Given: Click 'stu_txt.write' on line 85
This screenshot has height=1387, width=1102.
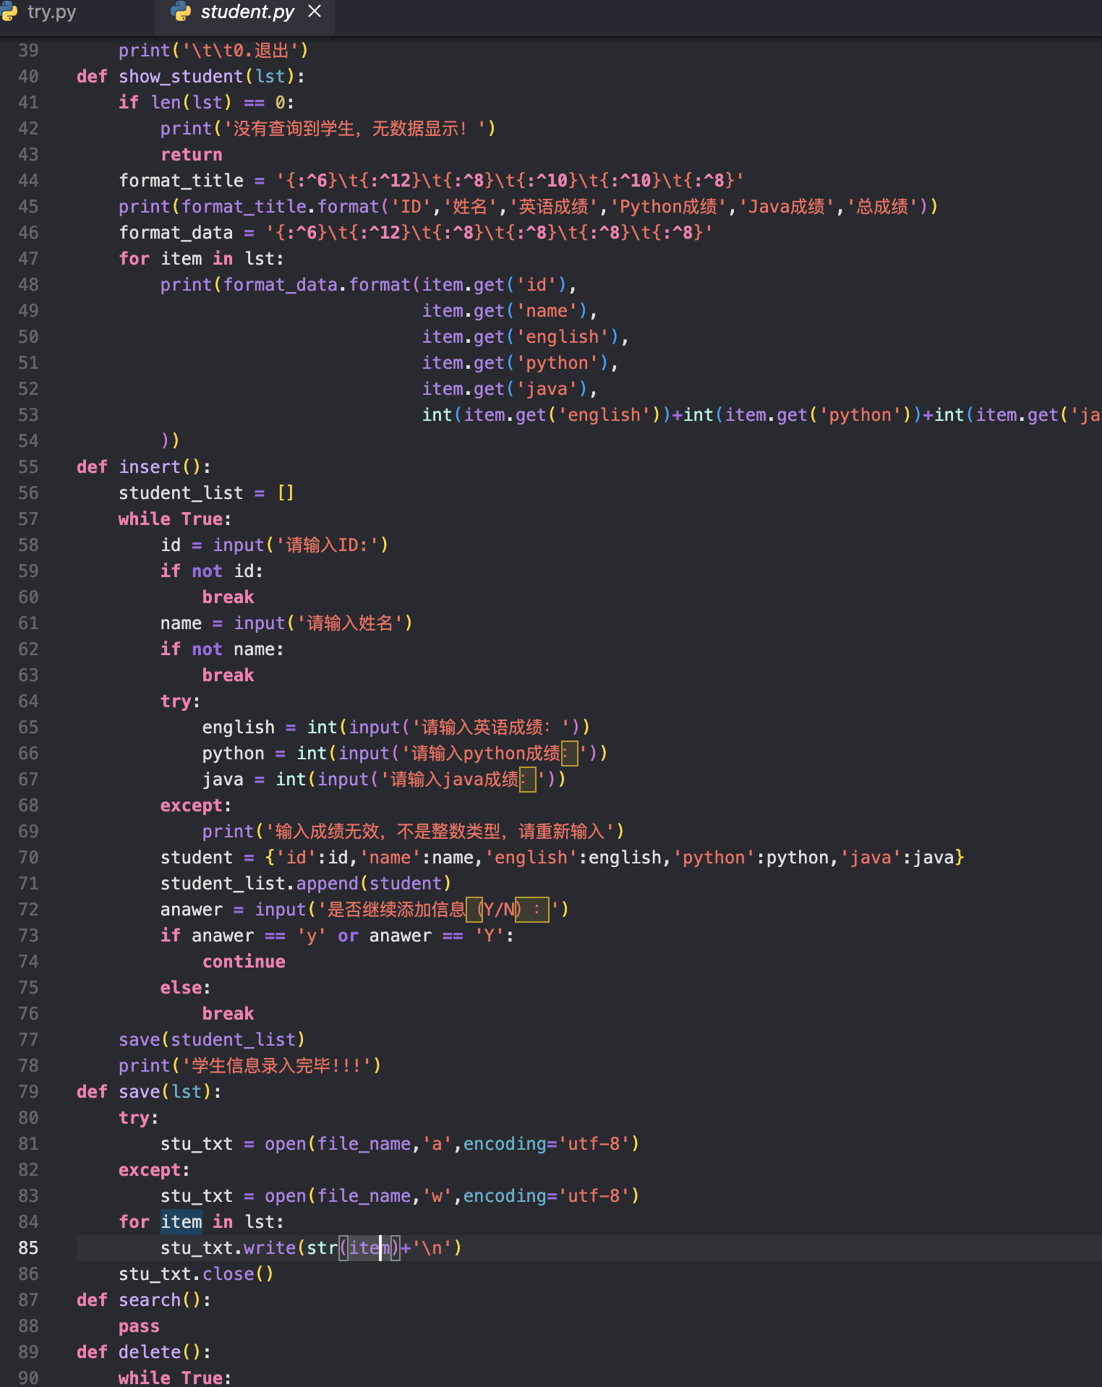Looking at the screenshot, I should [x=228, y=1248].
